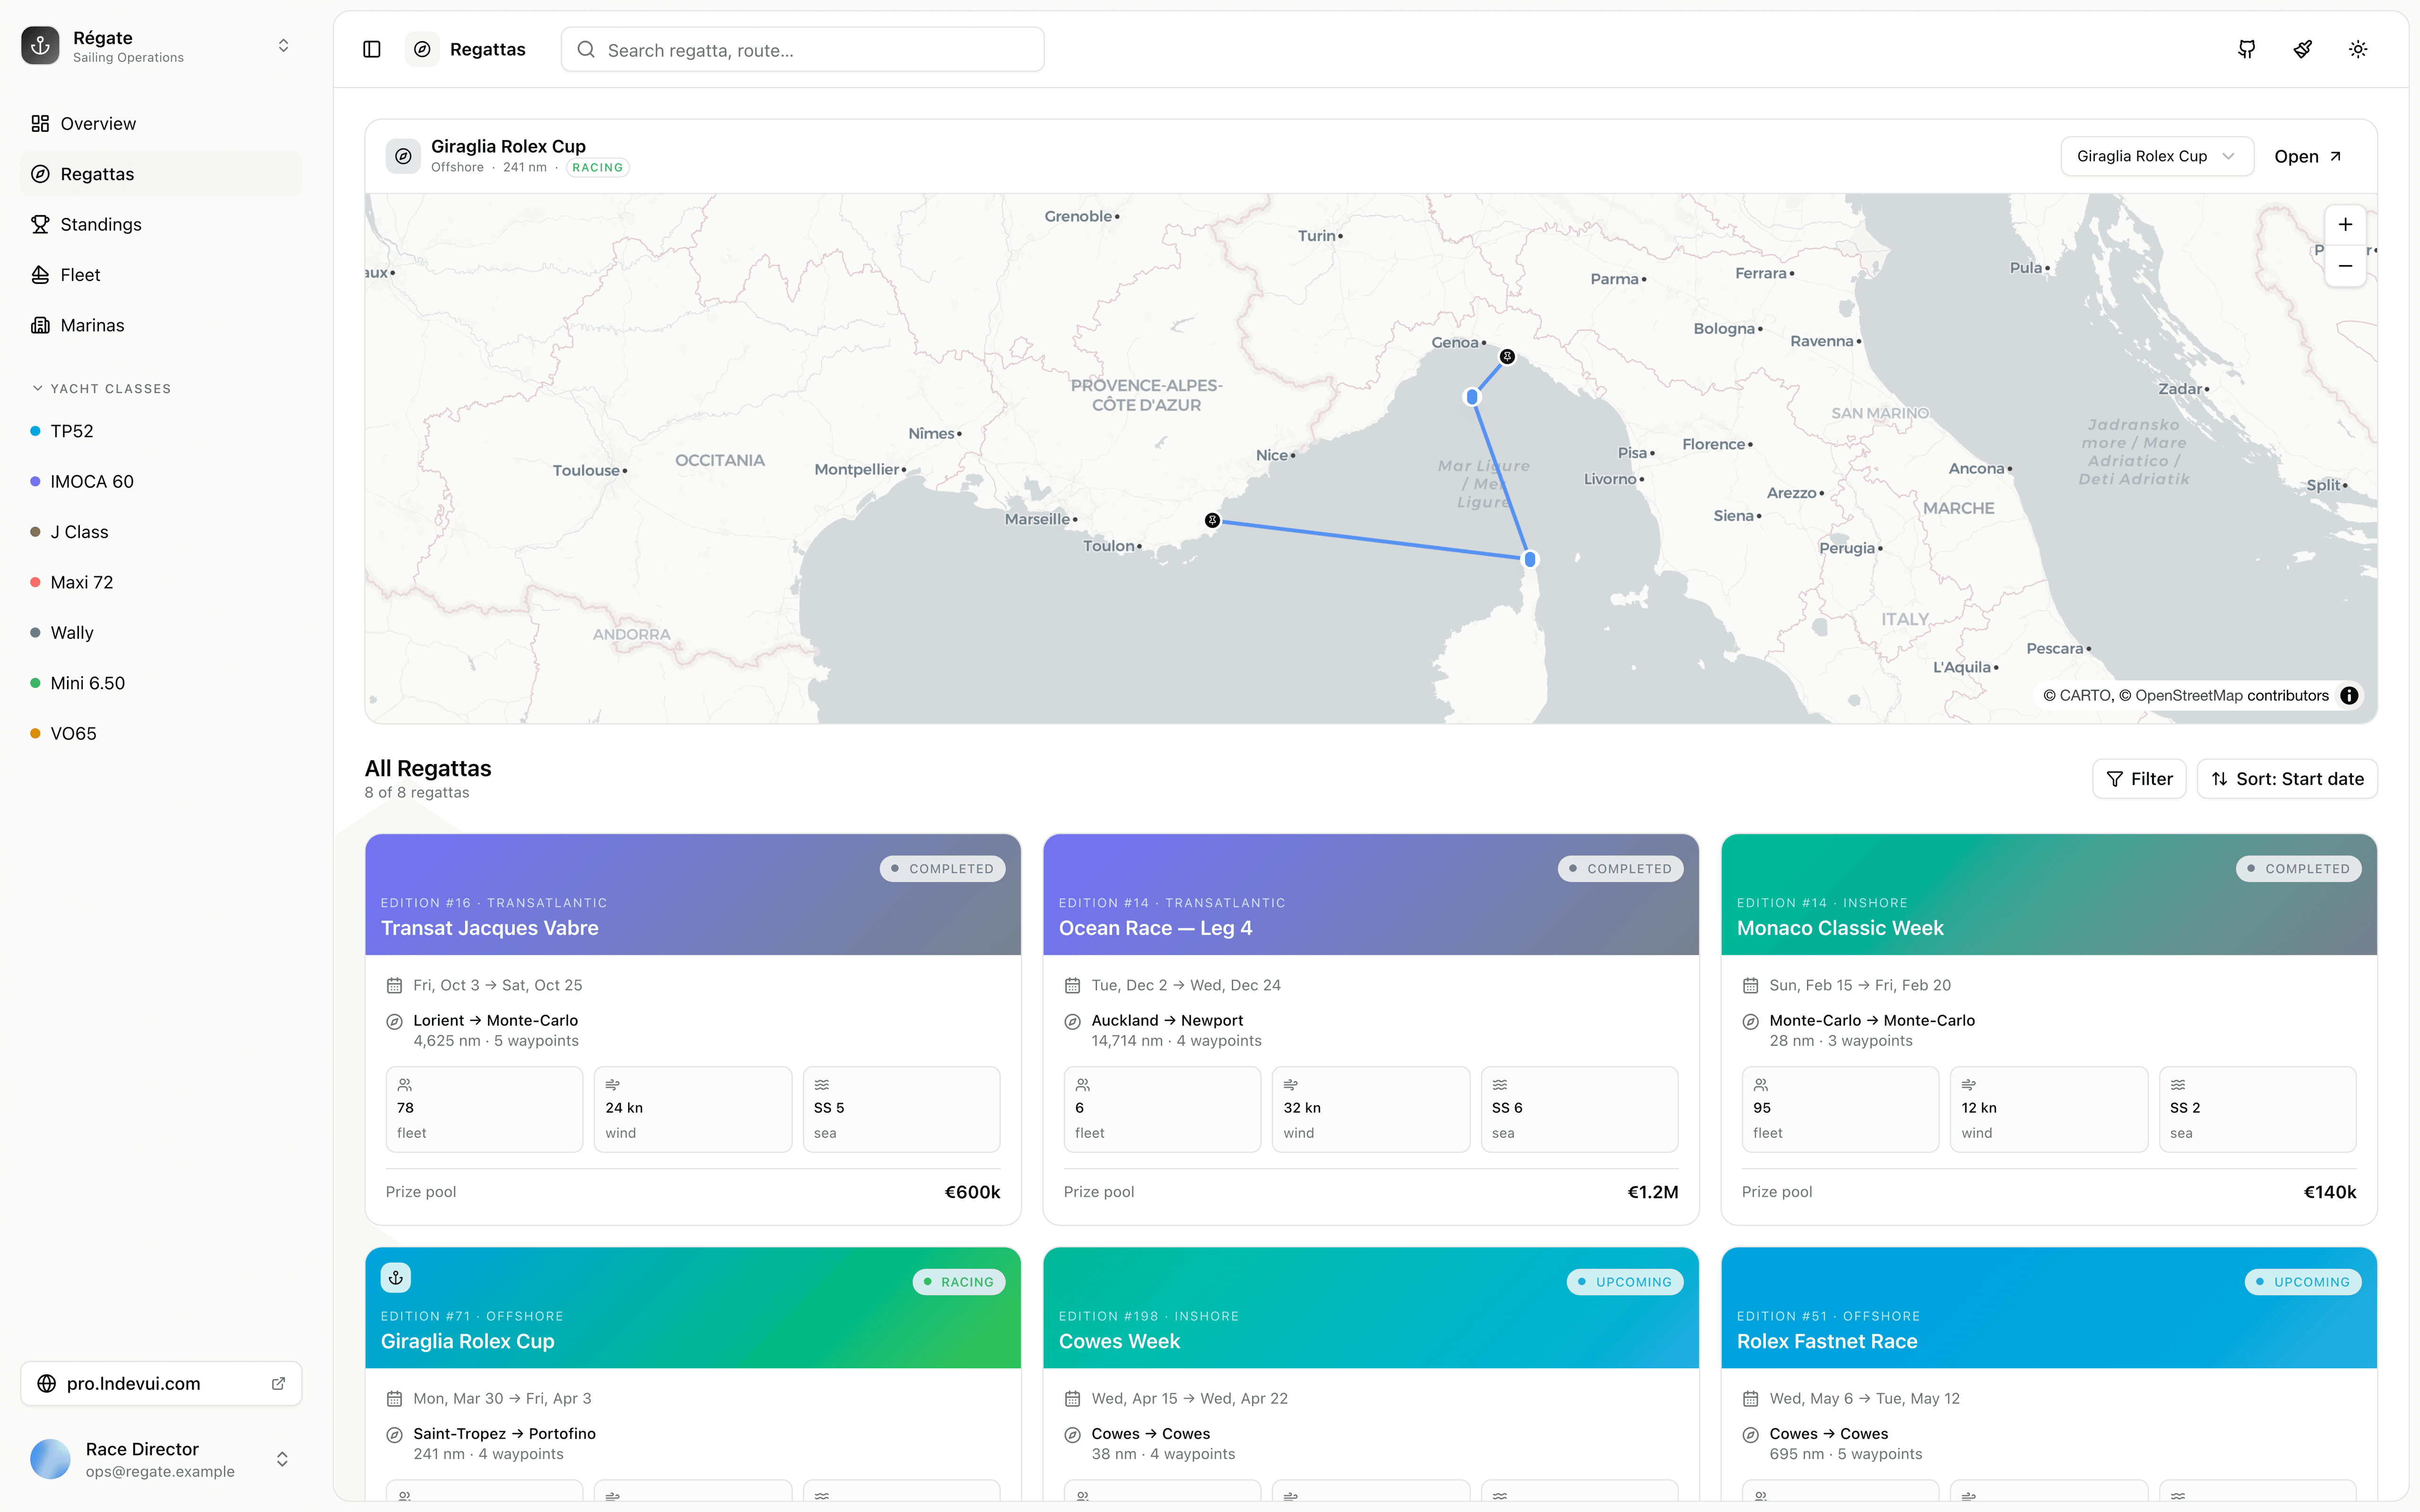Click calendar icon on Cowes Week card
2420x1512 pixels.
click(1072, 1399)
